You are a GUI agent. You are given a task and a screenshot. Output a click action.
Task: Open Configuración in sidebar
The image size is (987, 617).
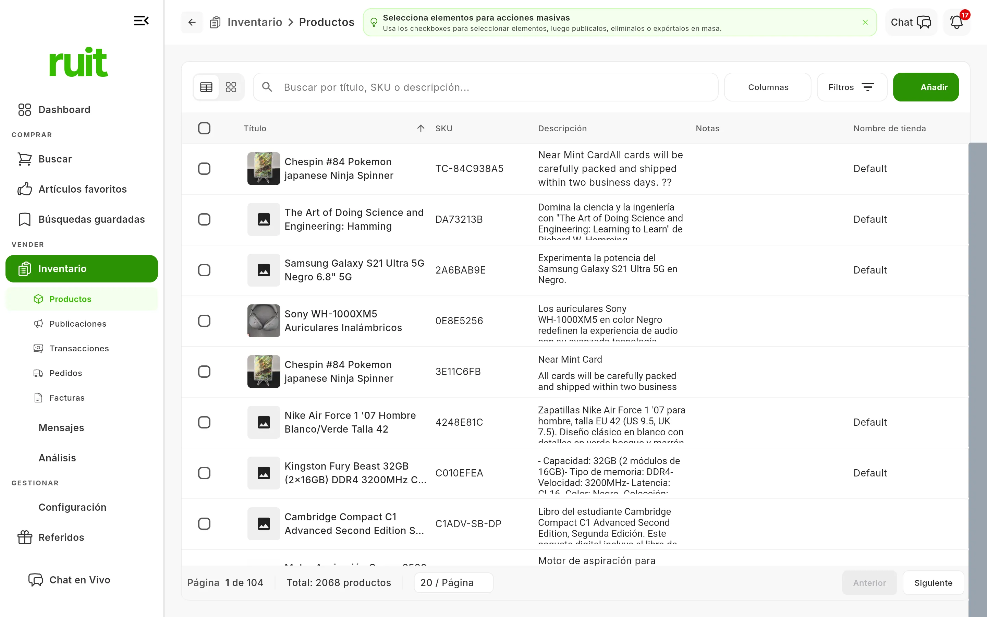tap(82, 507)
